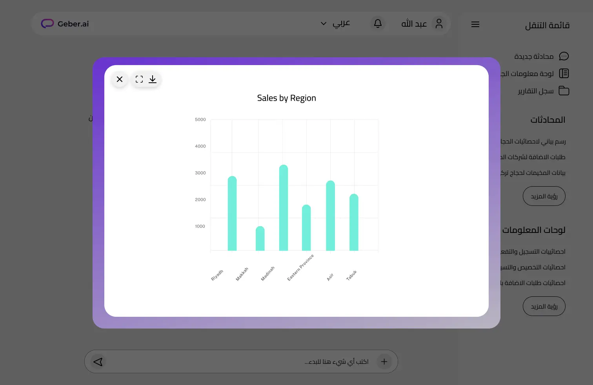Screen dimensions: 593x385
Task: Open the attachment plus icon in chat input
Action: pos(384,361)
